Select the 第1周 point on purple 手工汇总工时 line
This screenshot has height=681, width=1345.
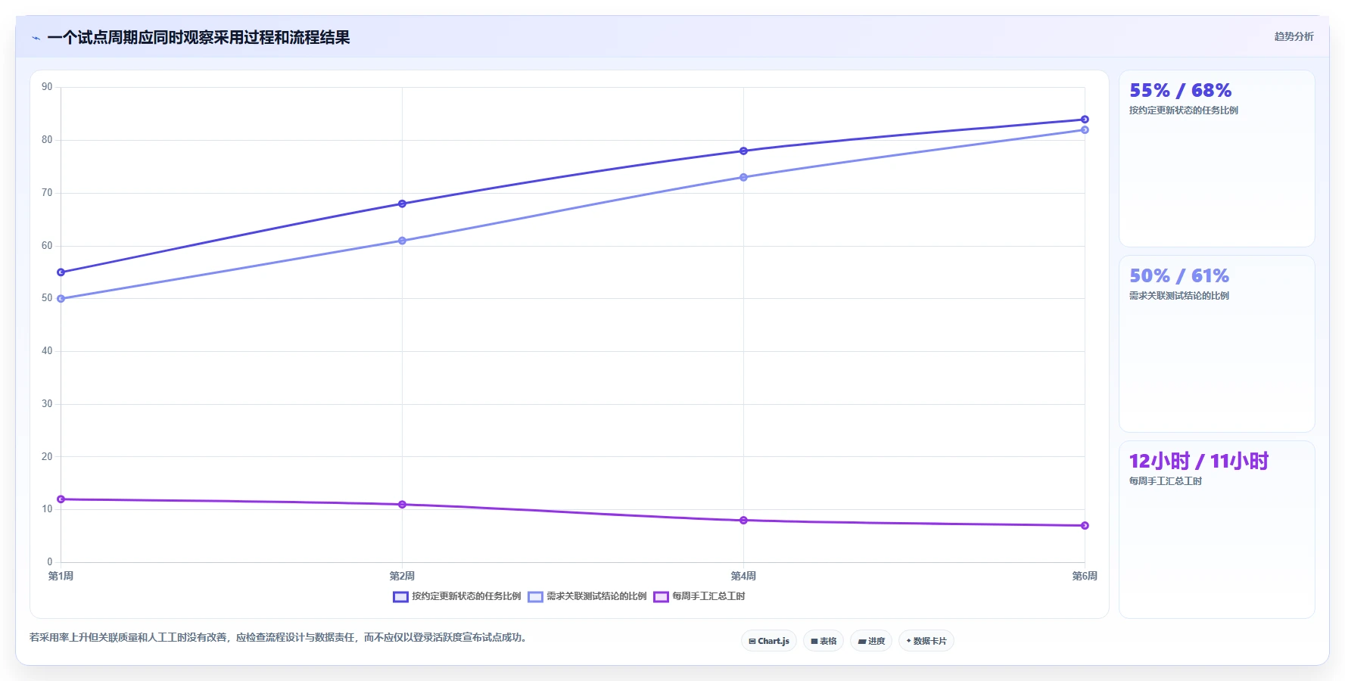tap(61, 499)
